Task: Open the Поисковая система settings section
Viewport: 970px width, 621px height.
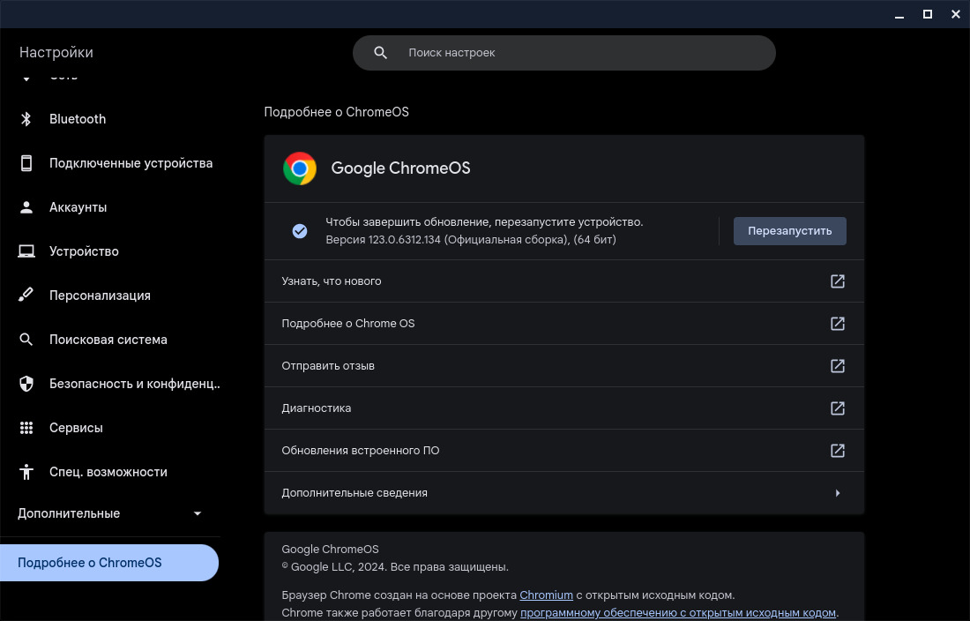Action: pyautogui.click(x=108, y=340)
